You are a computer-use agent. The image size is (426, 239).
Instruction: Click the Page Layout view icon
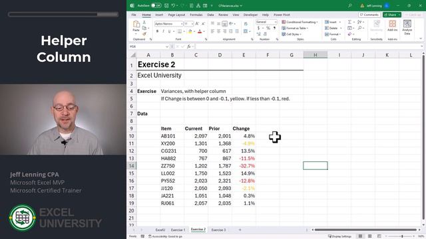pyautogui.click(x=370, y=236)
